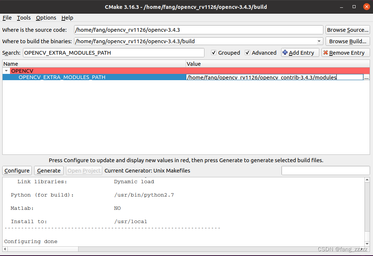Open the Help menu

(x=67, y=18)
